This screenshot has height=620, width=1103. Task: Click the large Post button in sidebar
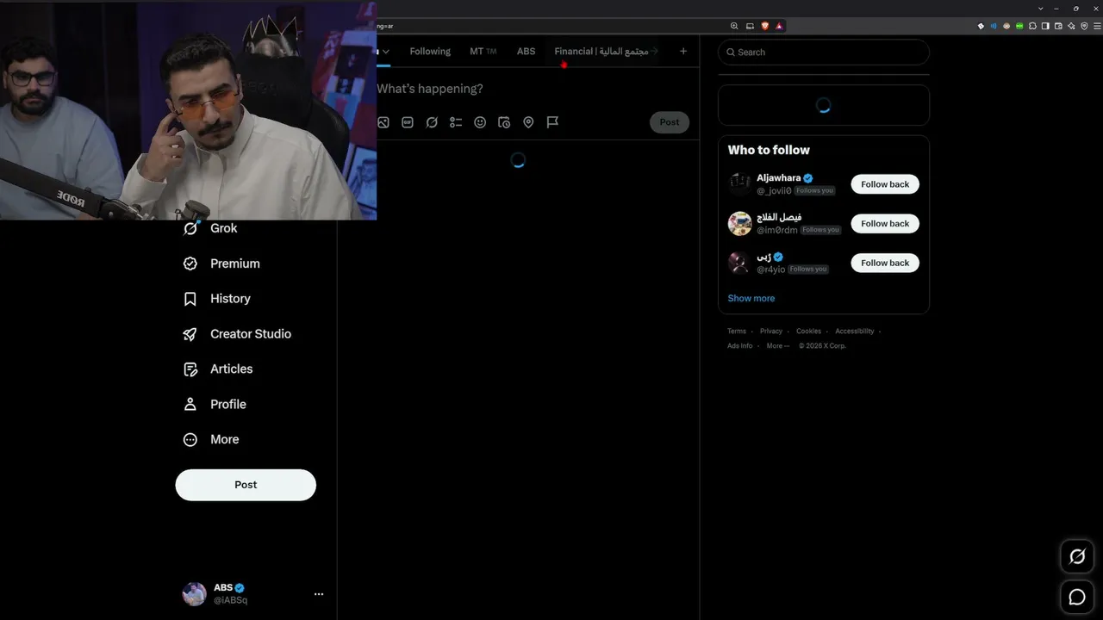click(246, 485)
